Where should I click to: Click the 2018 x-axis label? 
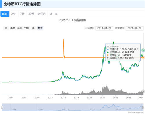click(63, 98)
